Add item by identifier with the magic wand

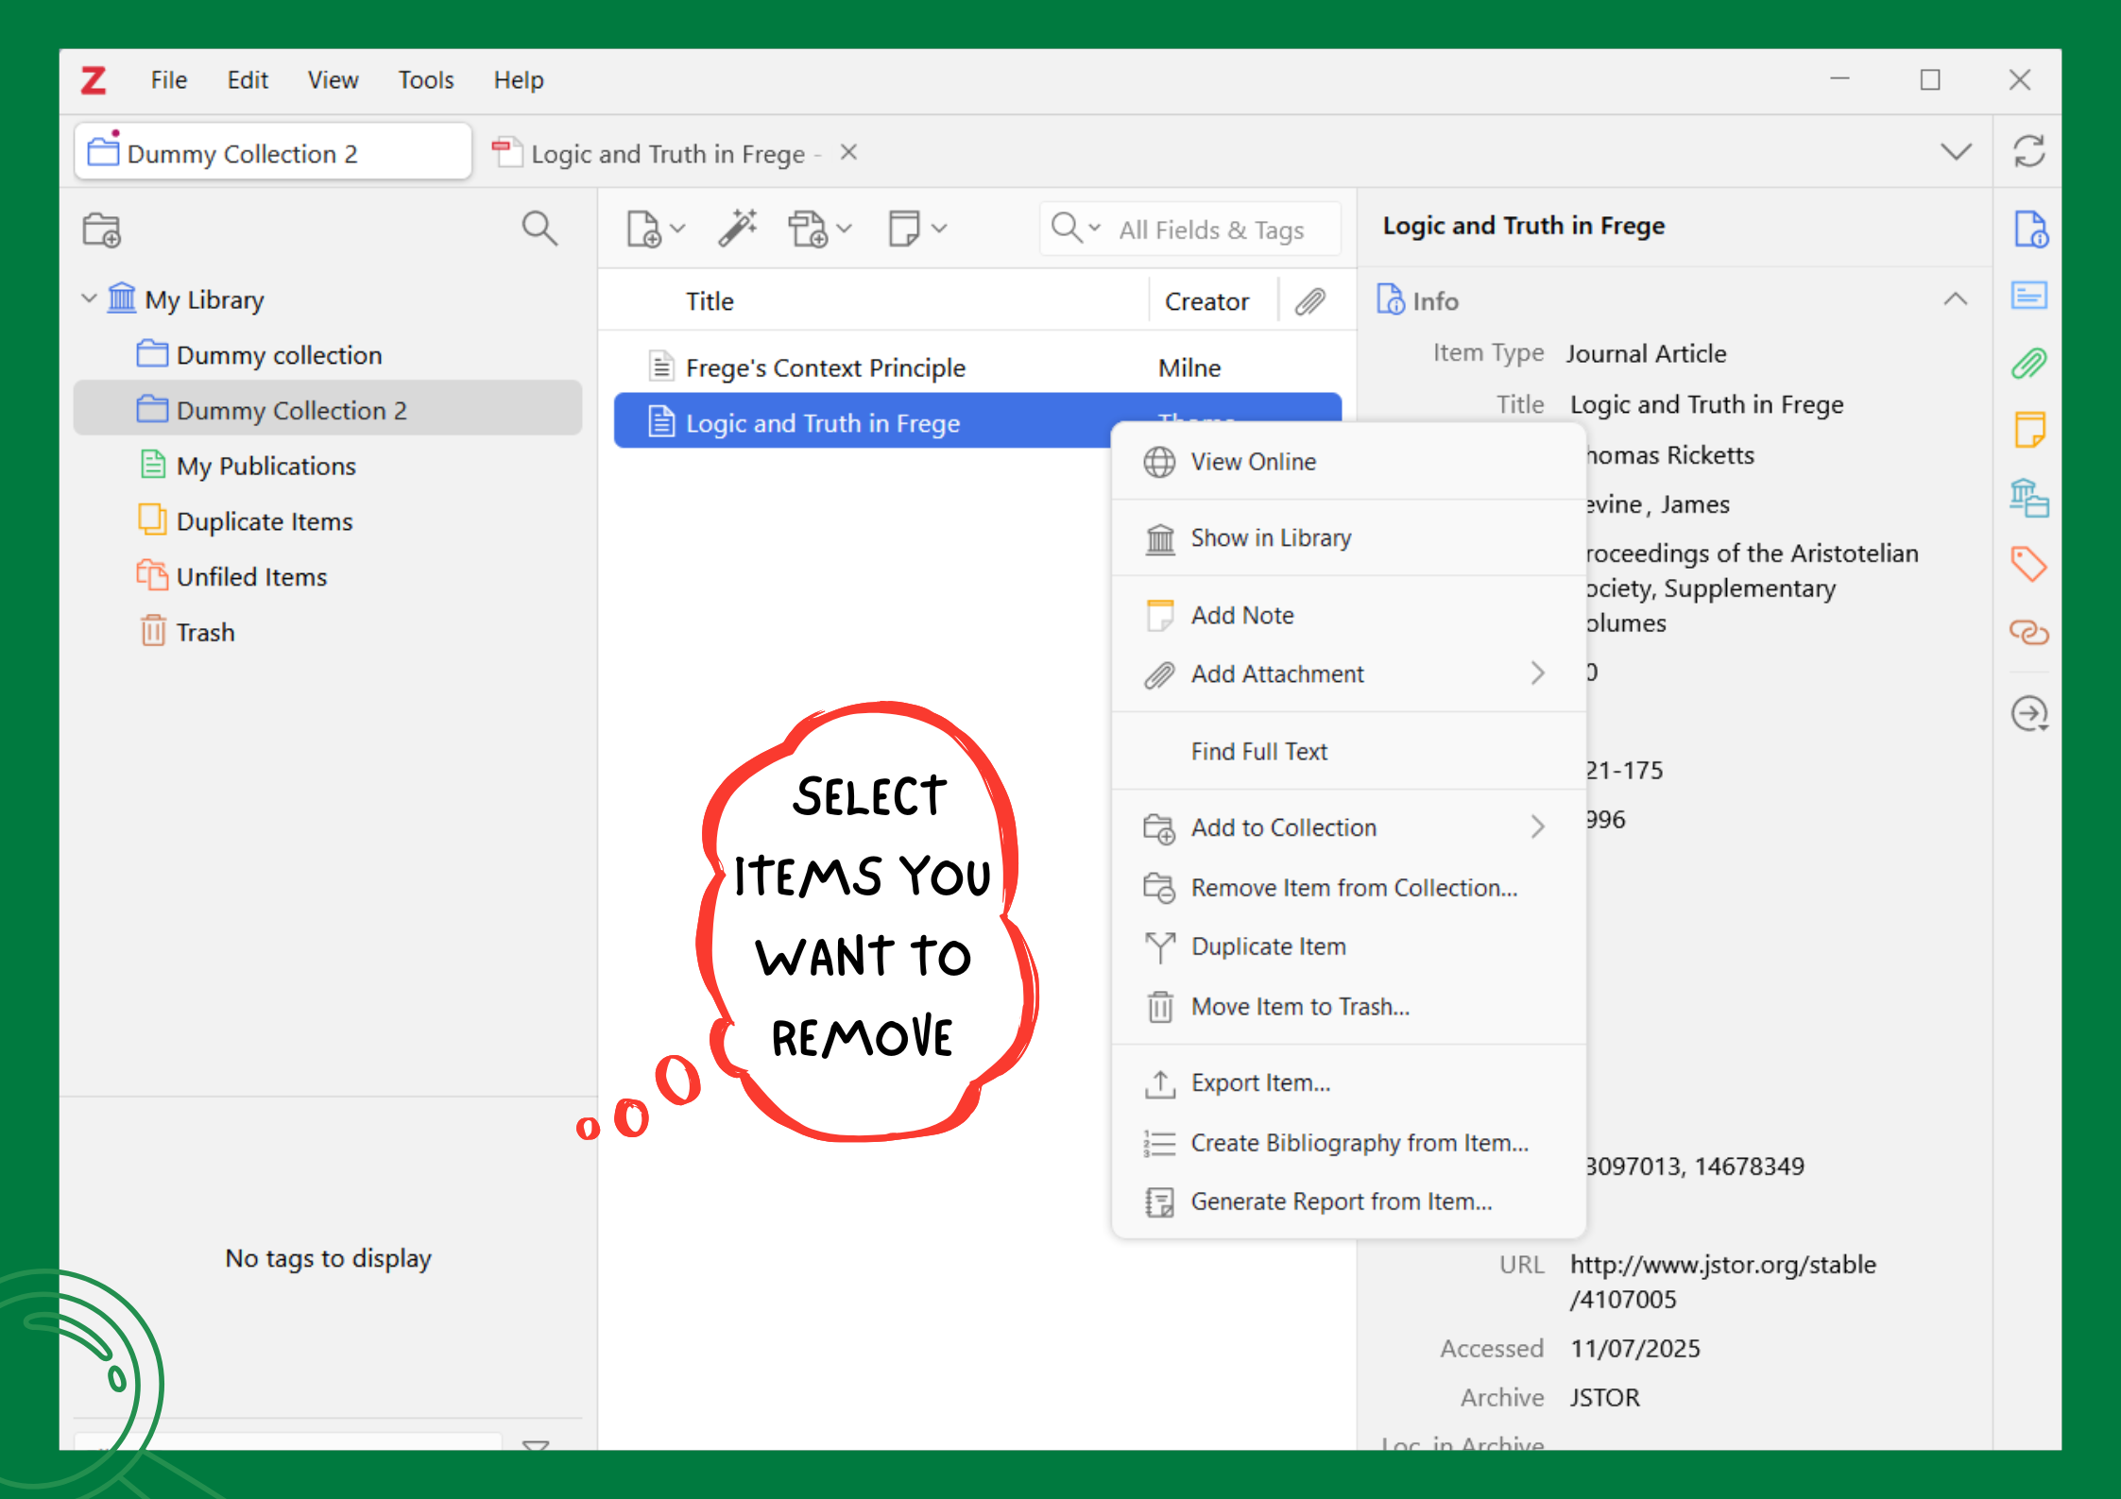coord(738,227)
